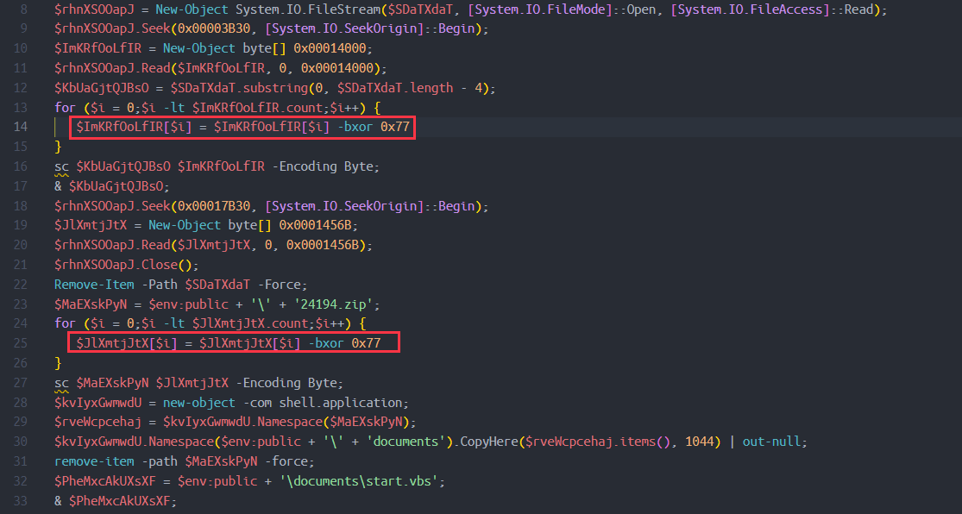Click line number 25 in gutter
This screenshot has height=514, width=962.
(x=20, y=343)
